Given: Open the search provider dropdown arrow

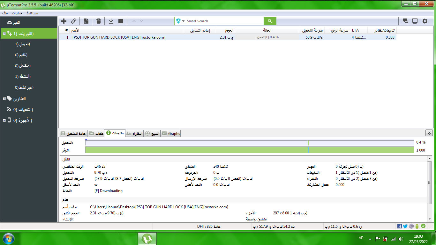Looking at the screenshot, I should point(184,21).
